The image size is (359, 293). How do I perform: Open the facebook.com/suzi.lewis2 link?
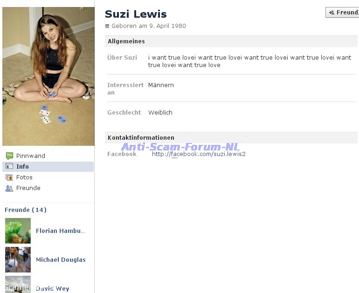pyautogui.click(x=199, y=154)
